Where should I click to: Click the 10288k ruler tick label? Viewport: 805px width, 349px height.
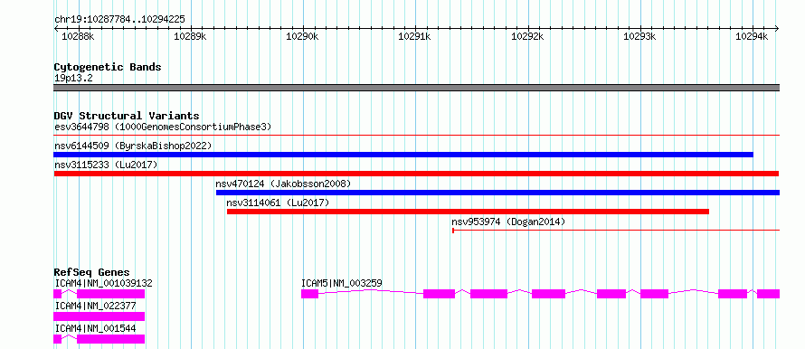click(78, 36)
